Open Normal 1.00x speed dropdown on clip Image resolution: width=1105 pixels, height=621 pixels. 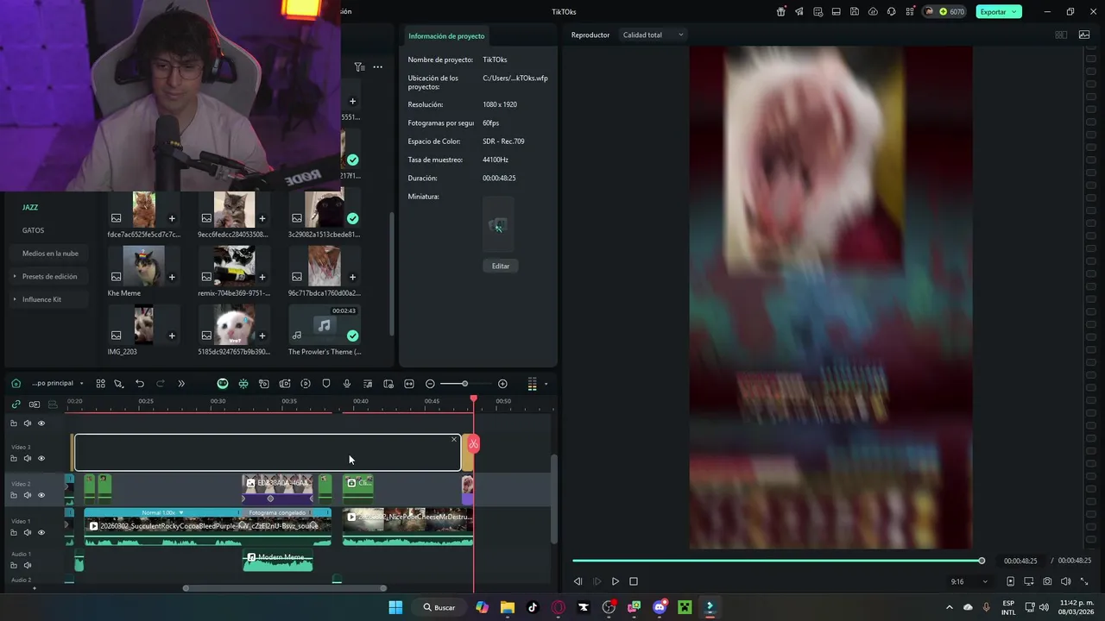(162, 512)
